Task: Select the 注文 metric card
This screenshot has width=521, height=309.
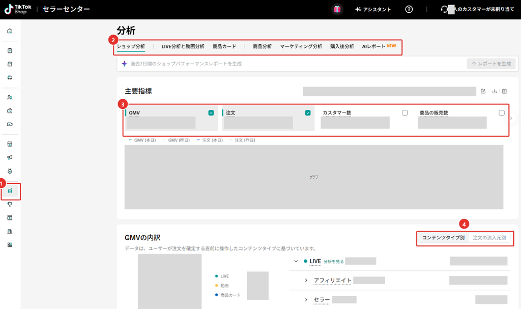Action: (x=268, y=118)
